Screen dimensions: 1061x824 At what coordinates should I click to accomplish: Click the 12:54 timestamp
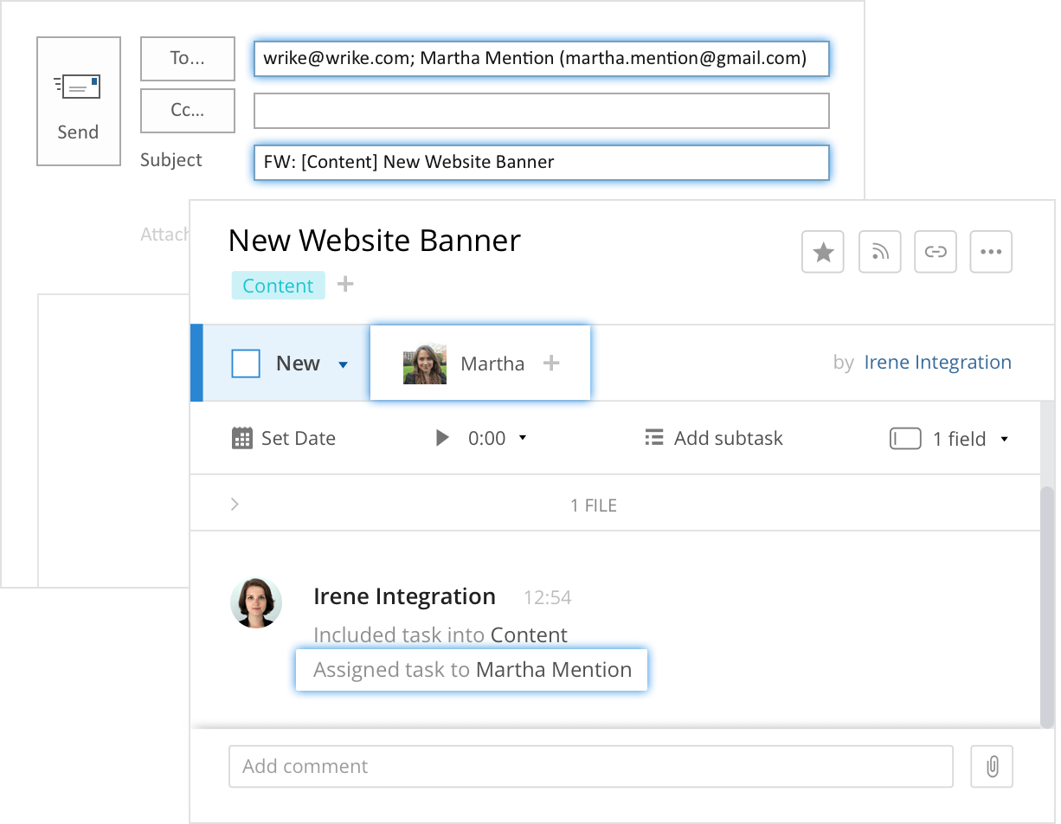coord(548,598)
